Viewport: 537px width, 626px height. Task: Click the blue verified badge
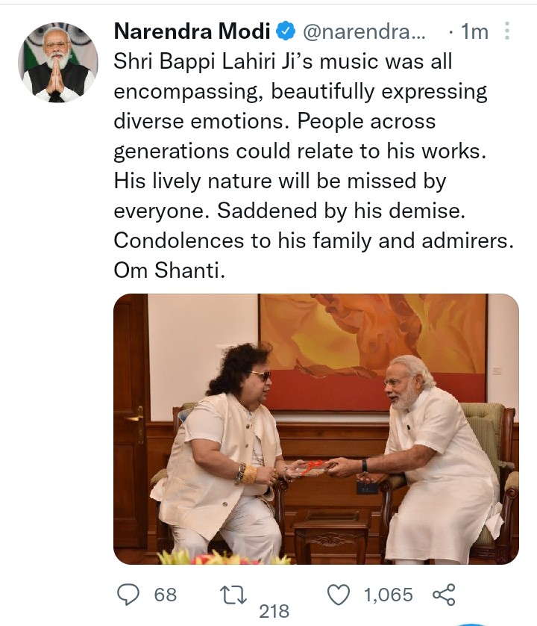[x=286, y=31]
